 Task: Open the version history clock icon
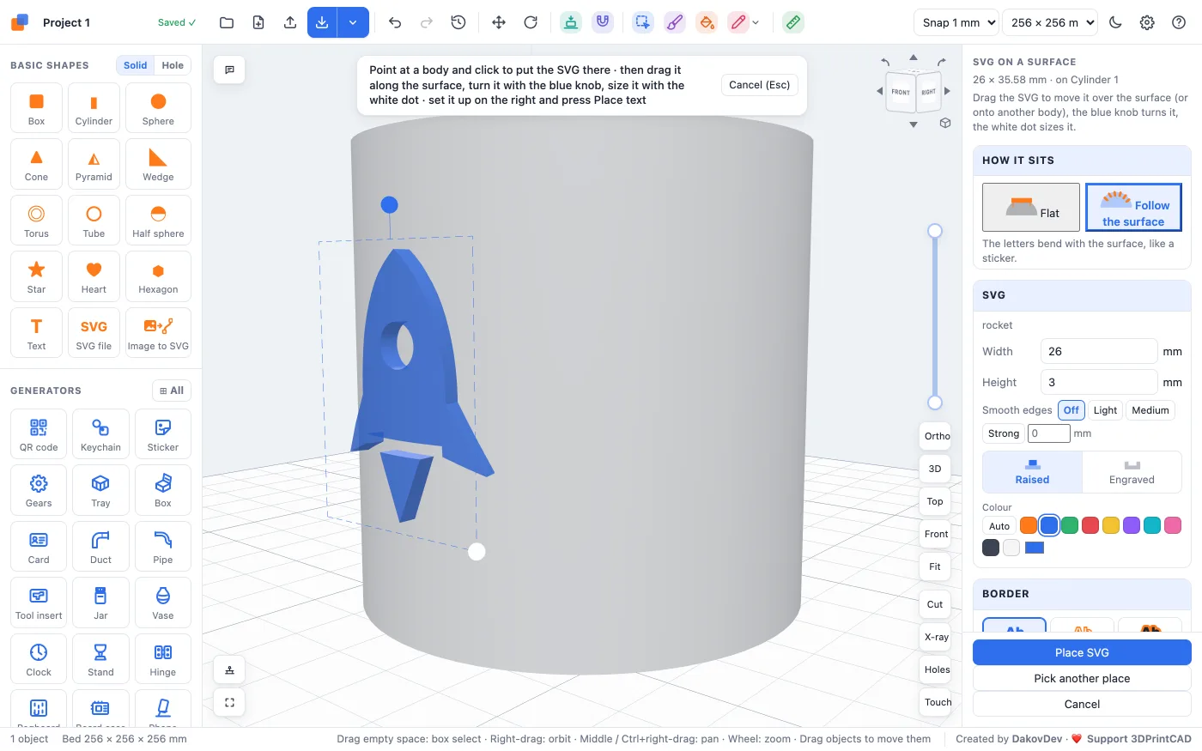(458, 22)
